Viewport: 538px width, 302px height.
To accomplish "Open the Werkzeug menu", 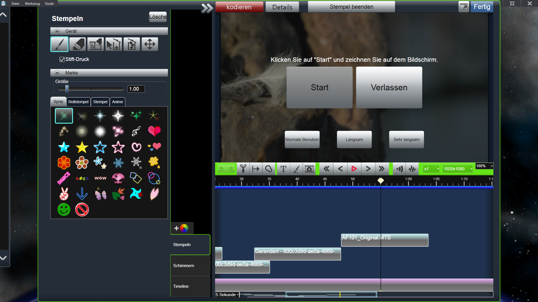I will click(32, 4).
